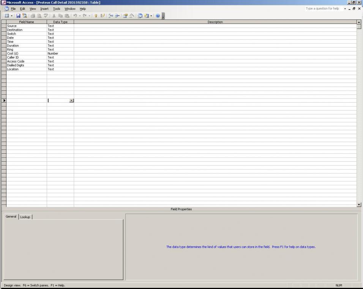The height and width of the screenshot is (289, 363).
Task: Click the Copy toolbar icon
Action: 60,16
